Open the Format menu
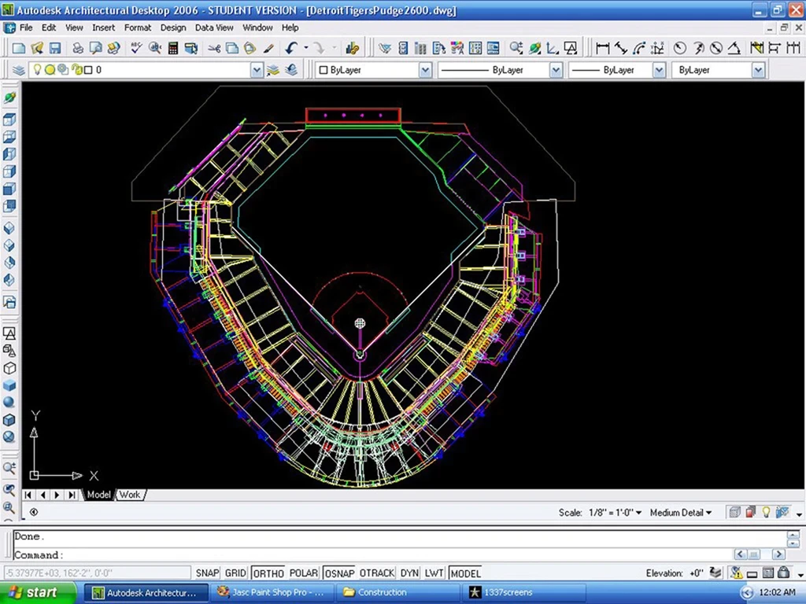 [x=137, y=28]
